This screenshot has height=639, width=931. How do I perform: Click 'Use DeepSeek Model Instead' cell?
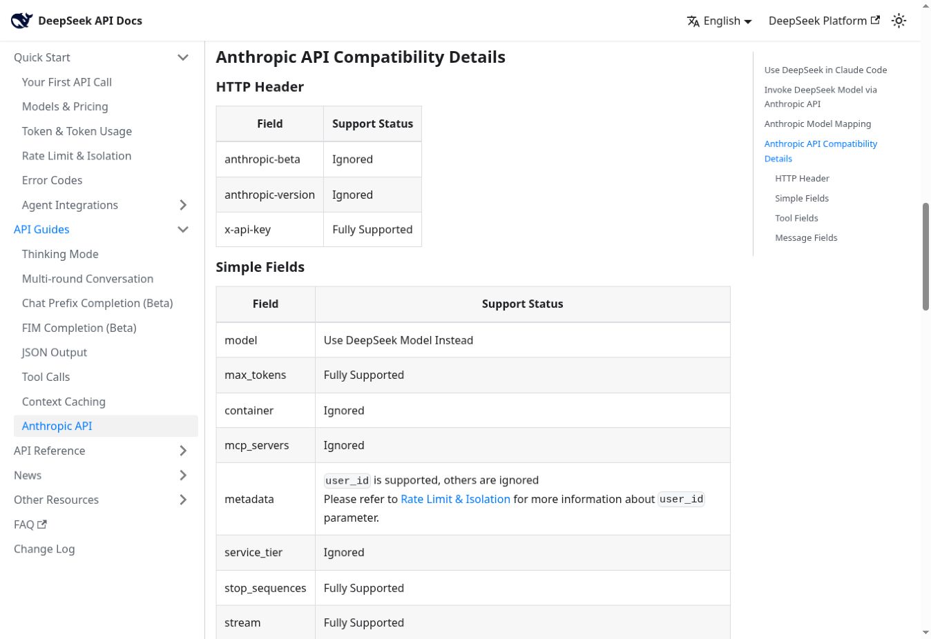(523, 340)
